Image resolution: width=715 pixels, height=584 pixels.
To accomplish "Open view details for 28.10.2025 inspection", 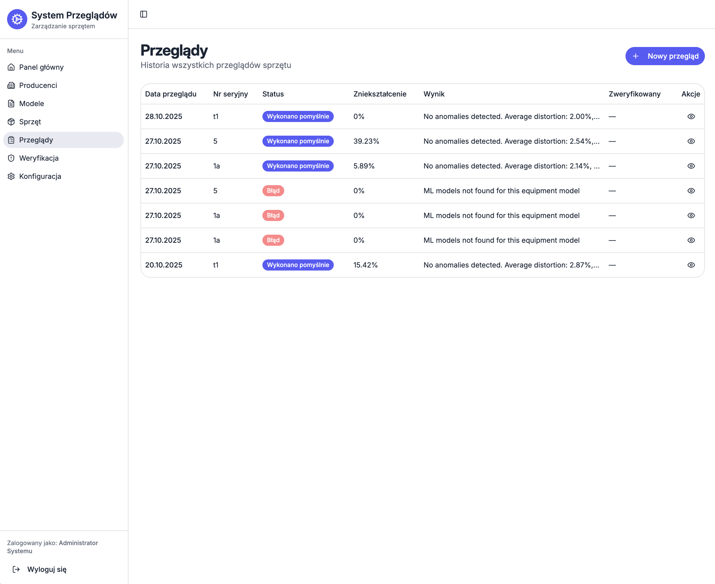I will [x=691, y=116].
